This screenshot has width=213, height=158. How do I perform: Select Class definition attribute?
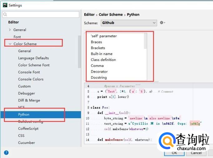pyautogui.click(x=103, y=60)
